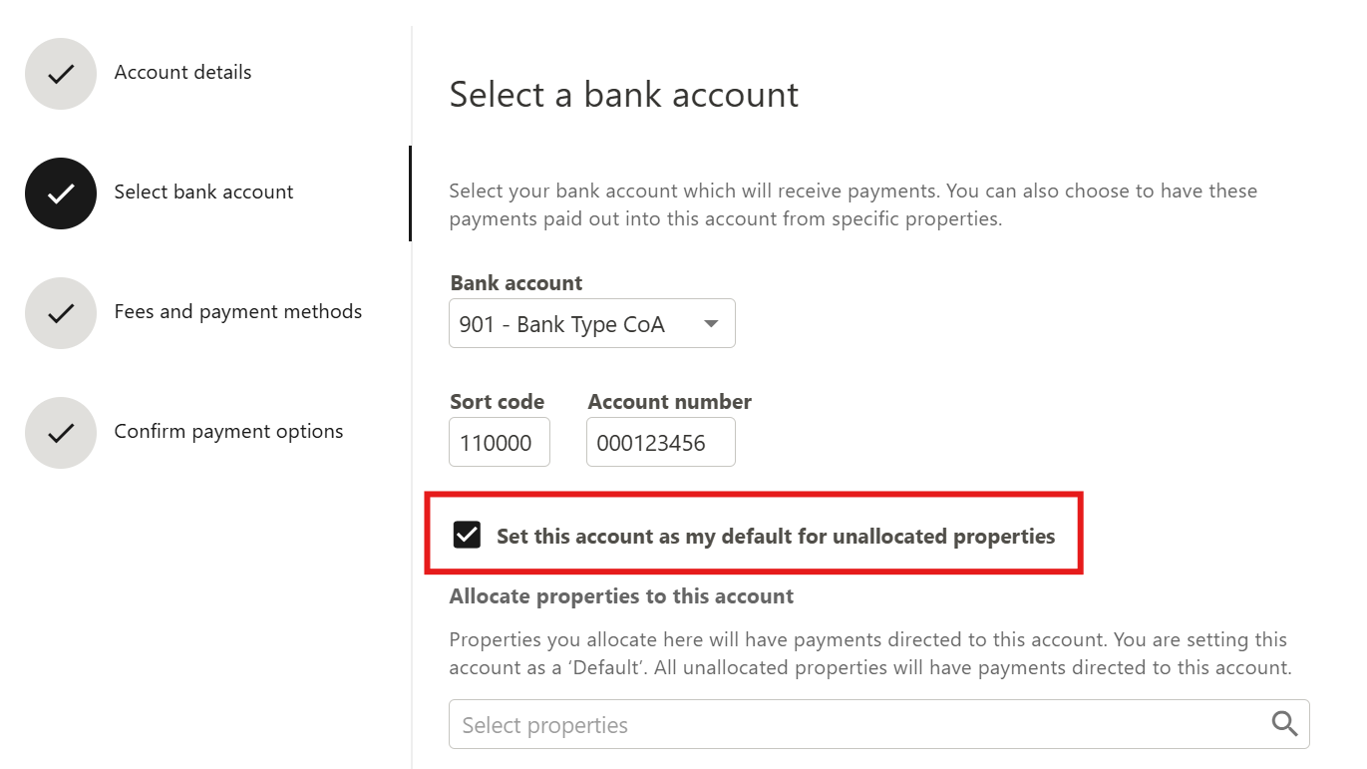The image size is (1367, 769).
Task: Click the Confirm payment options checkmark circle
Action: coord(61,433)
